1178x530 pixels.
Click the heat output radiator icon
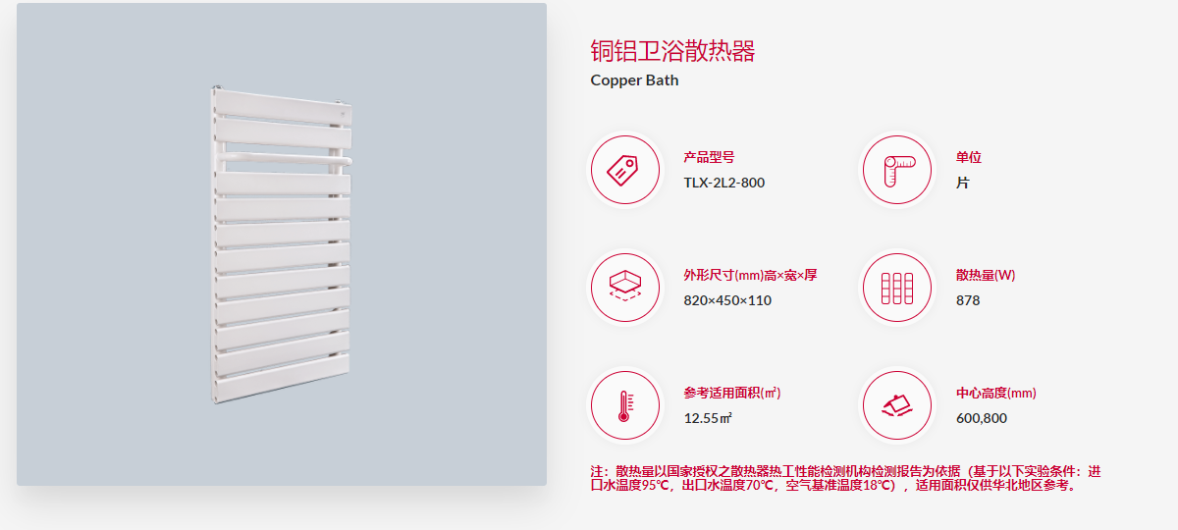[x=896, y=288]
